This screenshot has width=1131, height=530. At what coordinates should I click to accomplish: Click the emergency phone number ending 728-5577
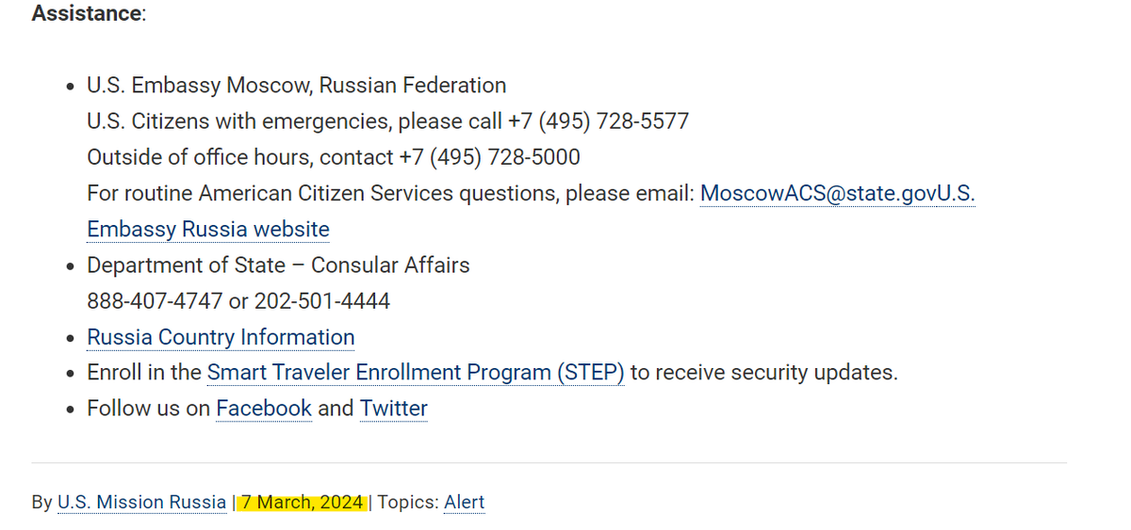598,121
